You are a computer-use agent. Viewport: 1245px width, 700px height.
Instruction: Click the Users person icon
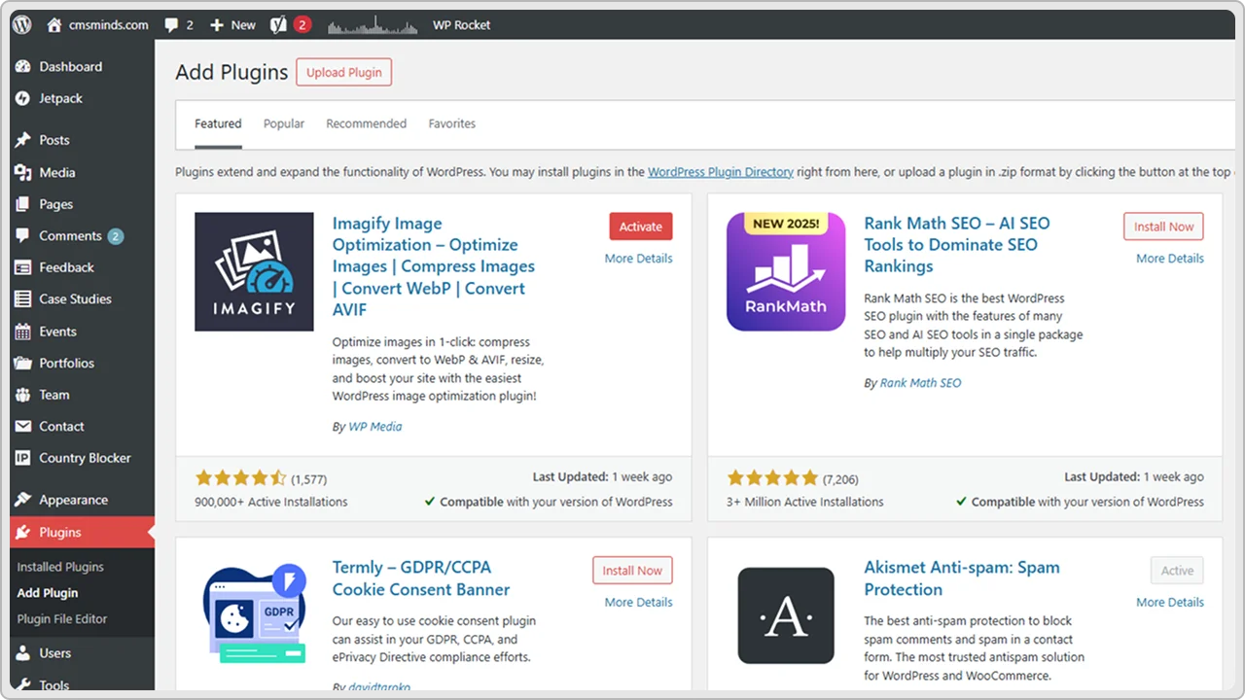pos(23,653)
